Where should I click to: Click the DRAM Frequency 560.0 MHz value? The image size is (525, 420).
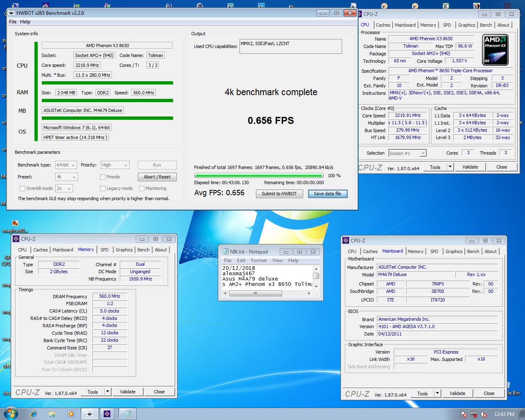tap(110, 296)
